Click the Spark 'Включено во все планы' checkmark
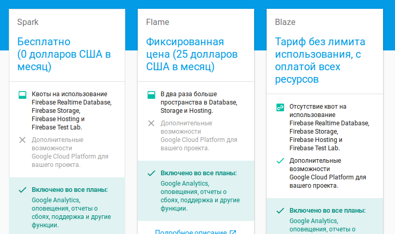 [x=22, y=190]
